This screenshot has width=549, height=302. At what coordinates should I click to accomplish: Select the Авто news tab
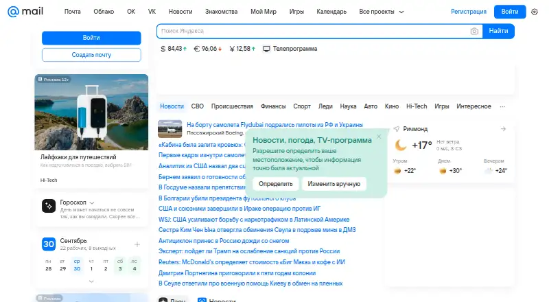(x=371, y=106)
